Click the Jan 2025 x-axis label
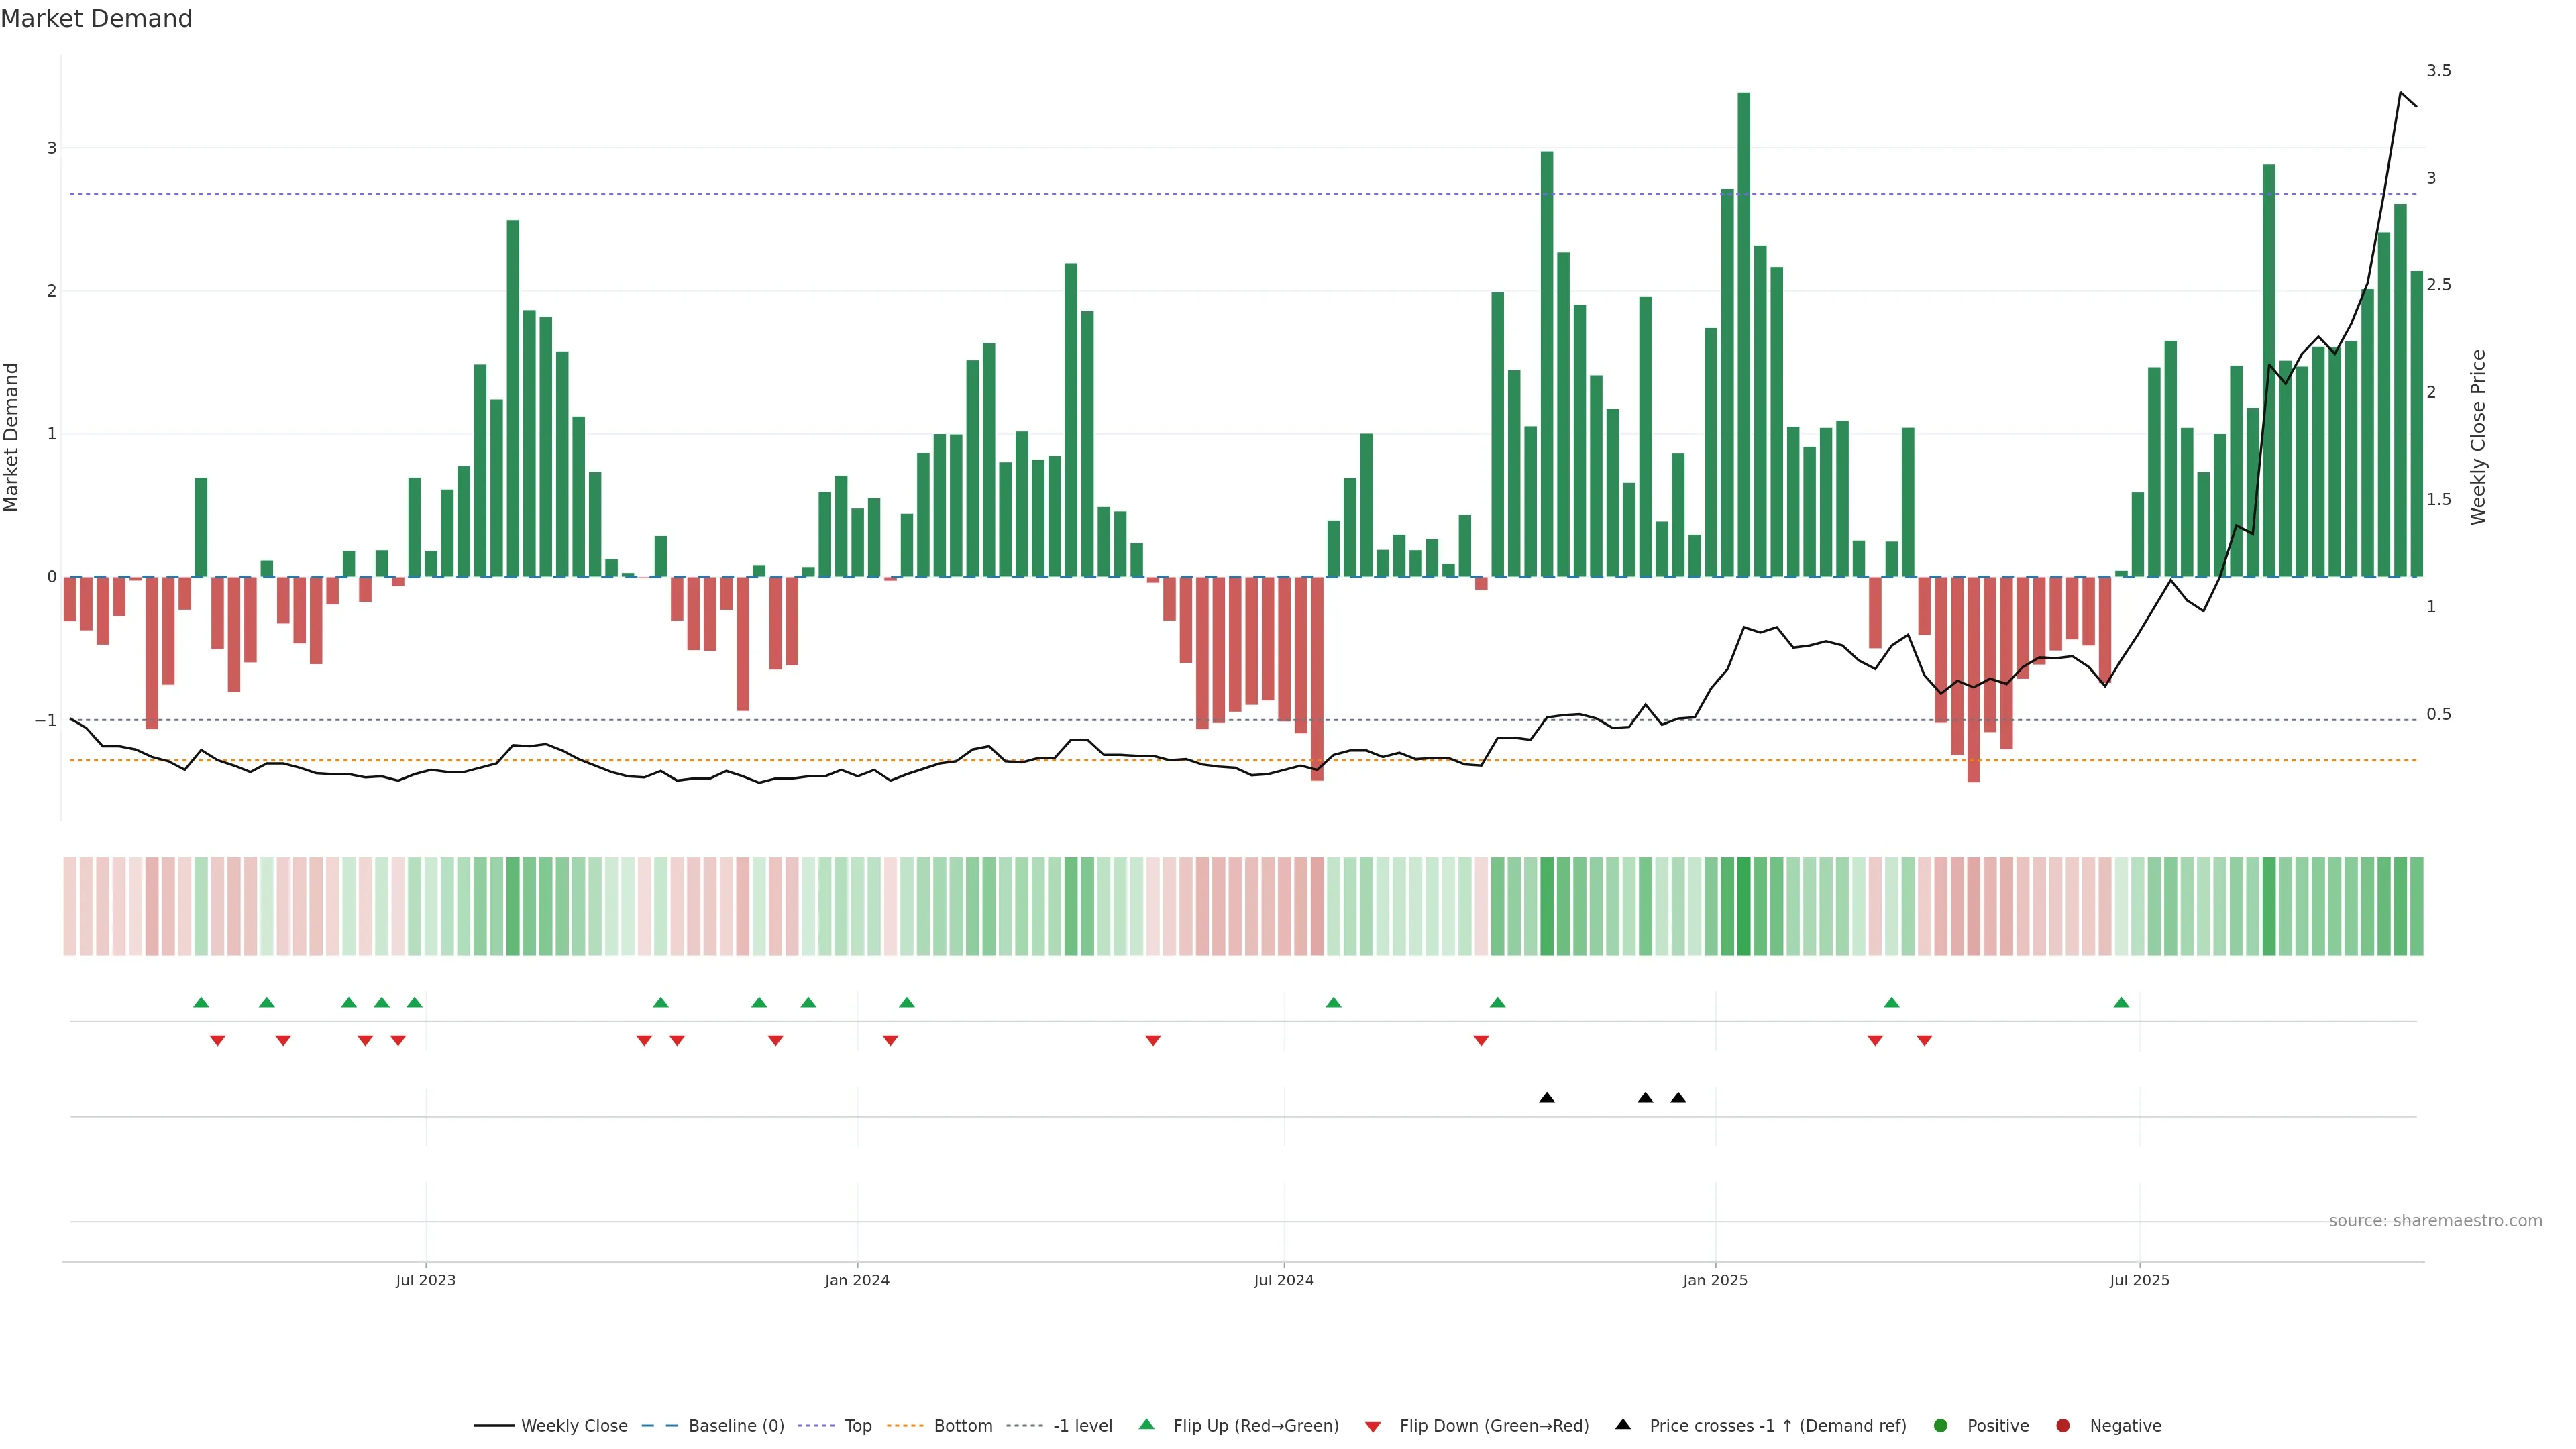 [1715, 1280]
